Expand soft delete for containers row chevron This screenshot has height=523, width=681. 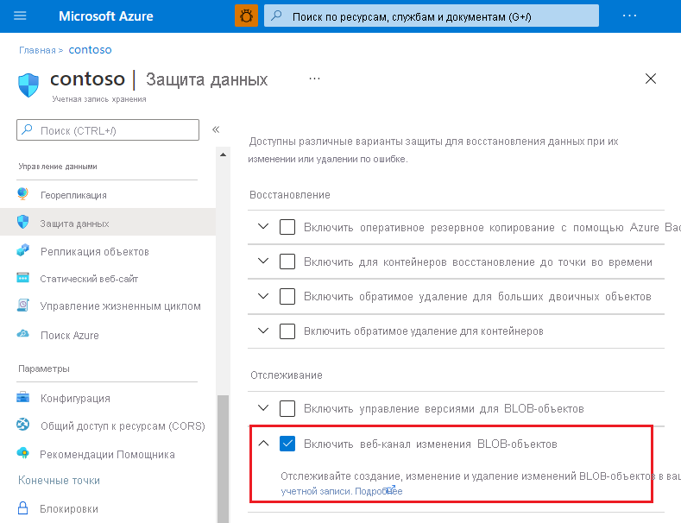pyautogui.click(x=263, y=331)
